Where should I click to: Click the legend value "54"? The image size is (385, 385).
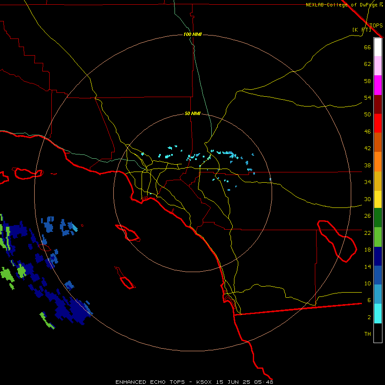click(367, 98)
